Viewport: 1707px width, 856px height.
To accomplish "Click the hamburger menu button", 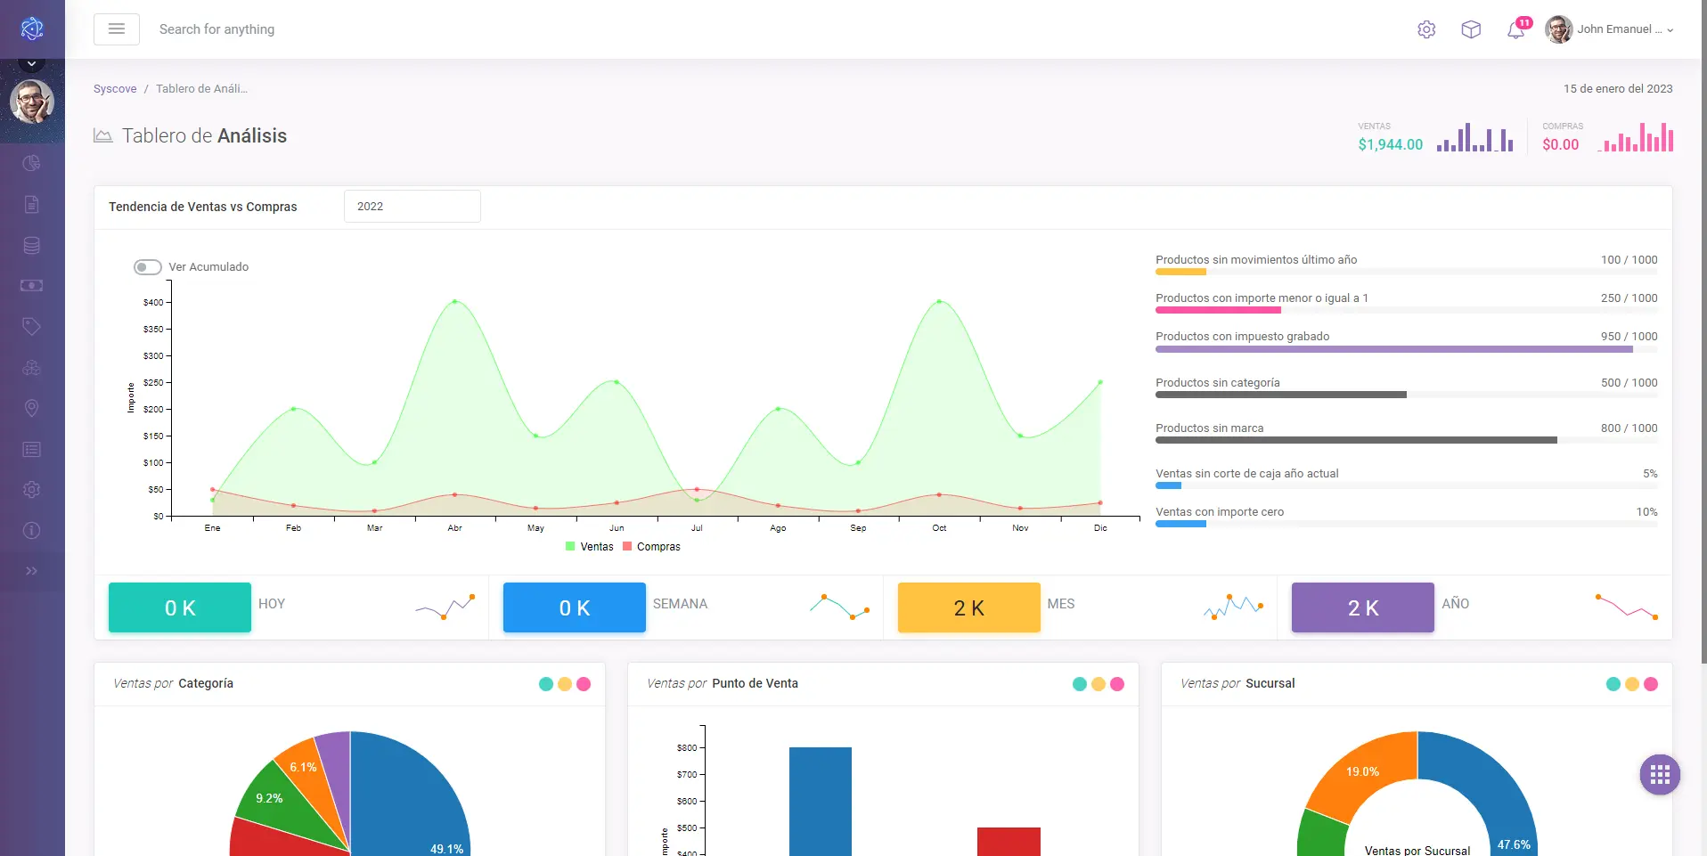I will tap(117, 29).
